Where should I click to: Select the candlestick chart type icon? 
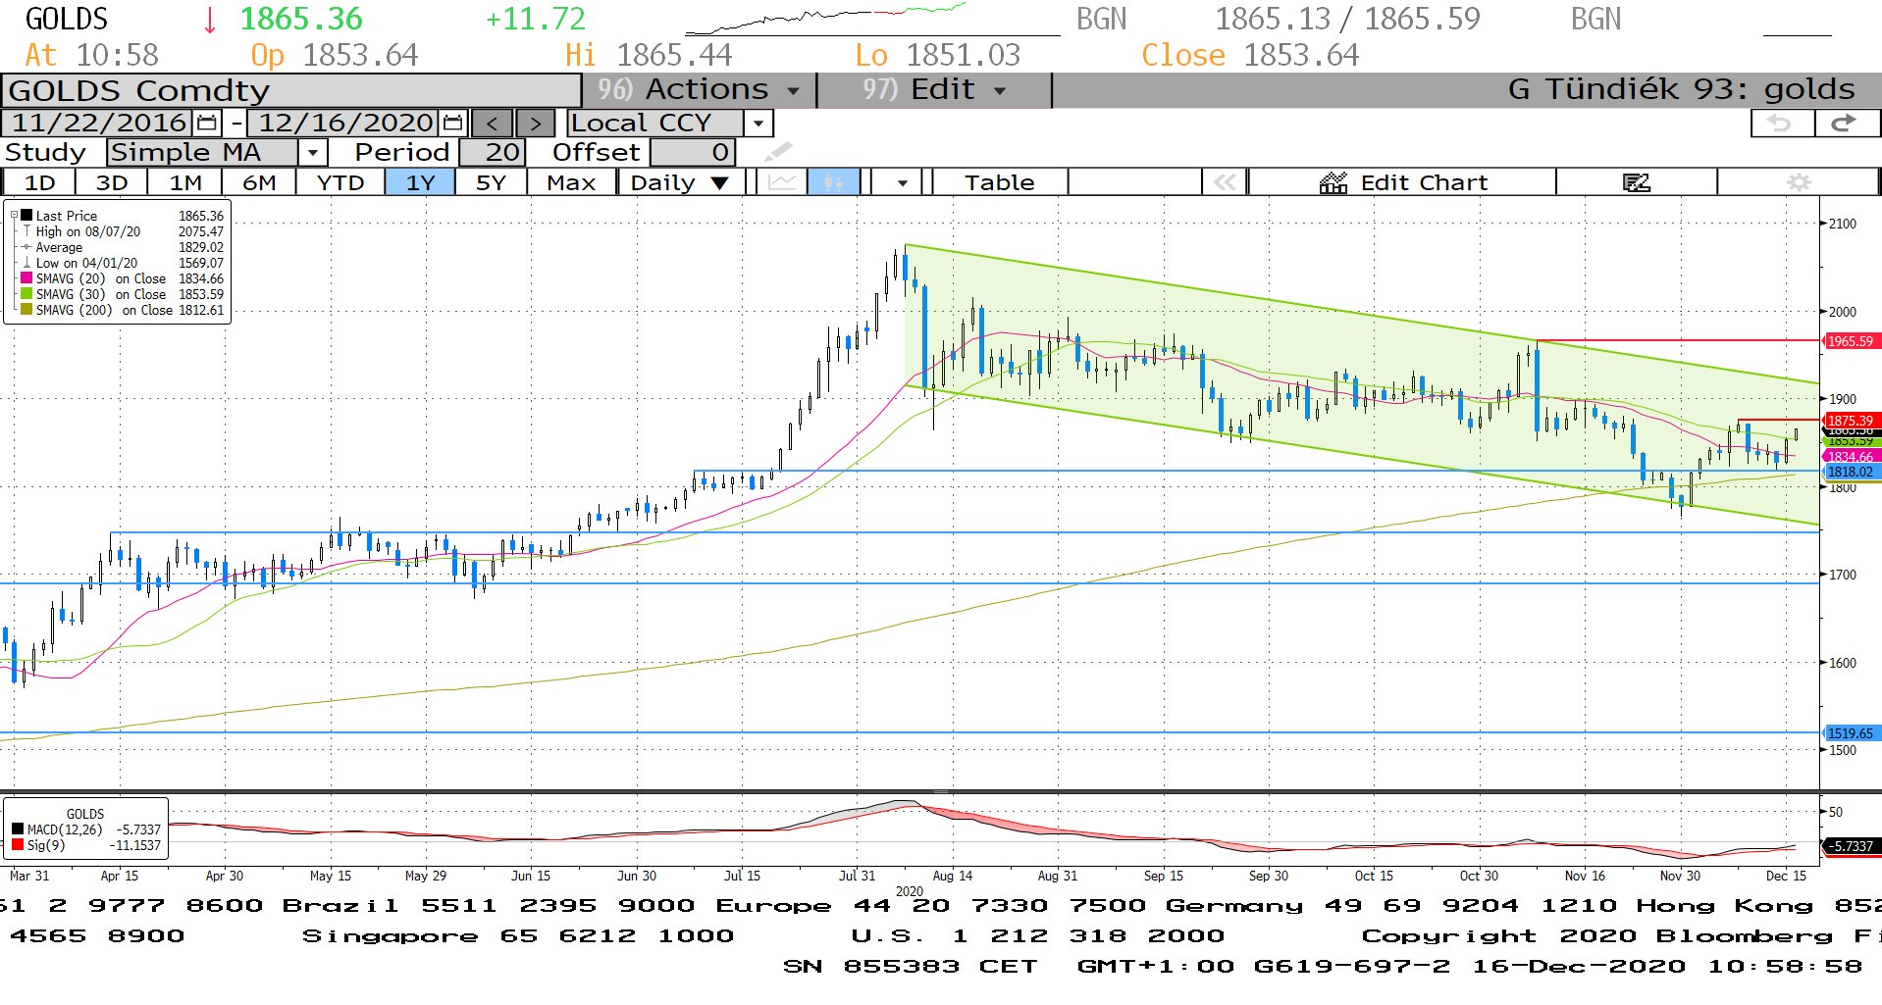pos(834,182)
